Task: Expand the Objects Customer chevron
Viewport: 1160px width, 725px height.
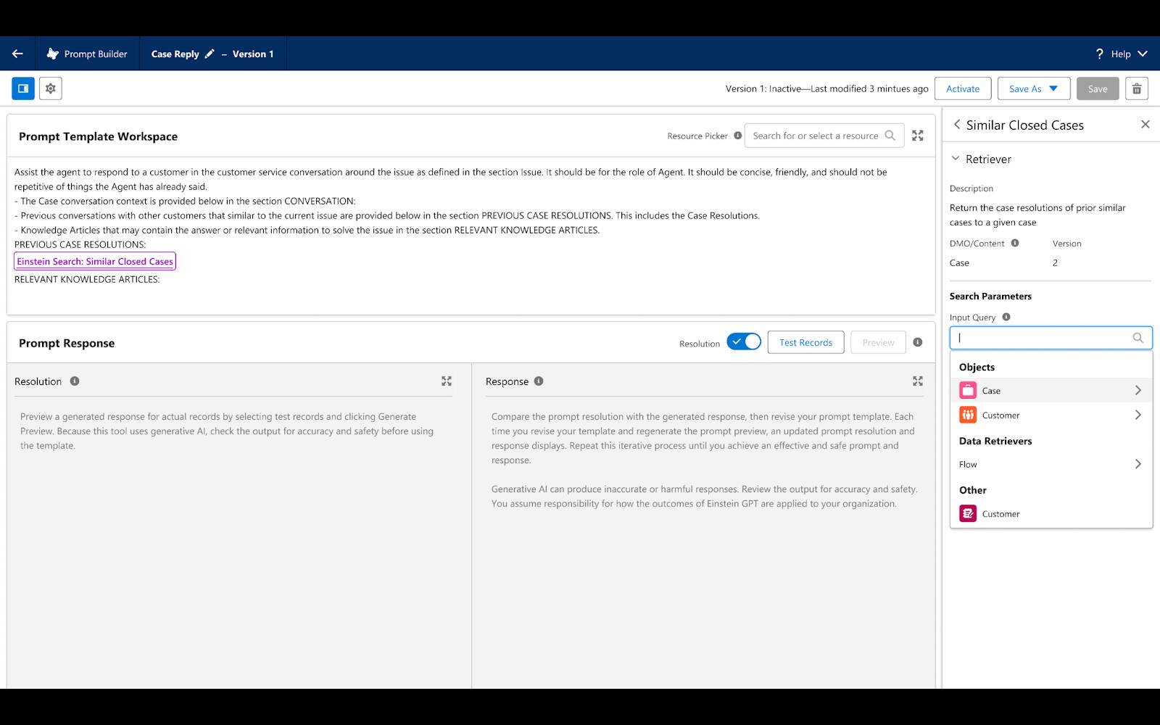Action: tap(1138, 415)
